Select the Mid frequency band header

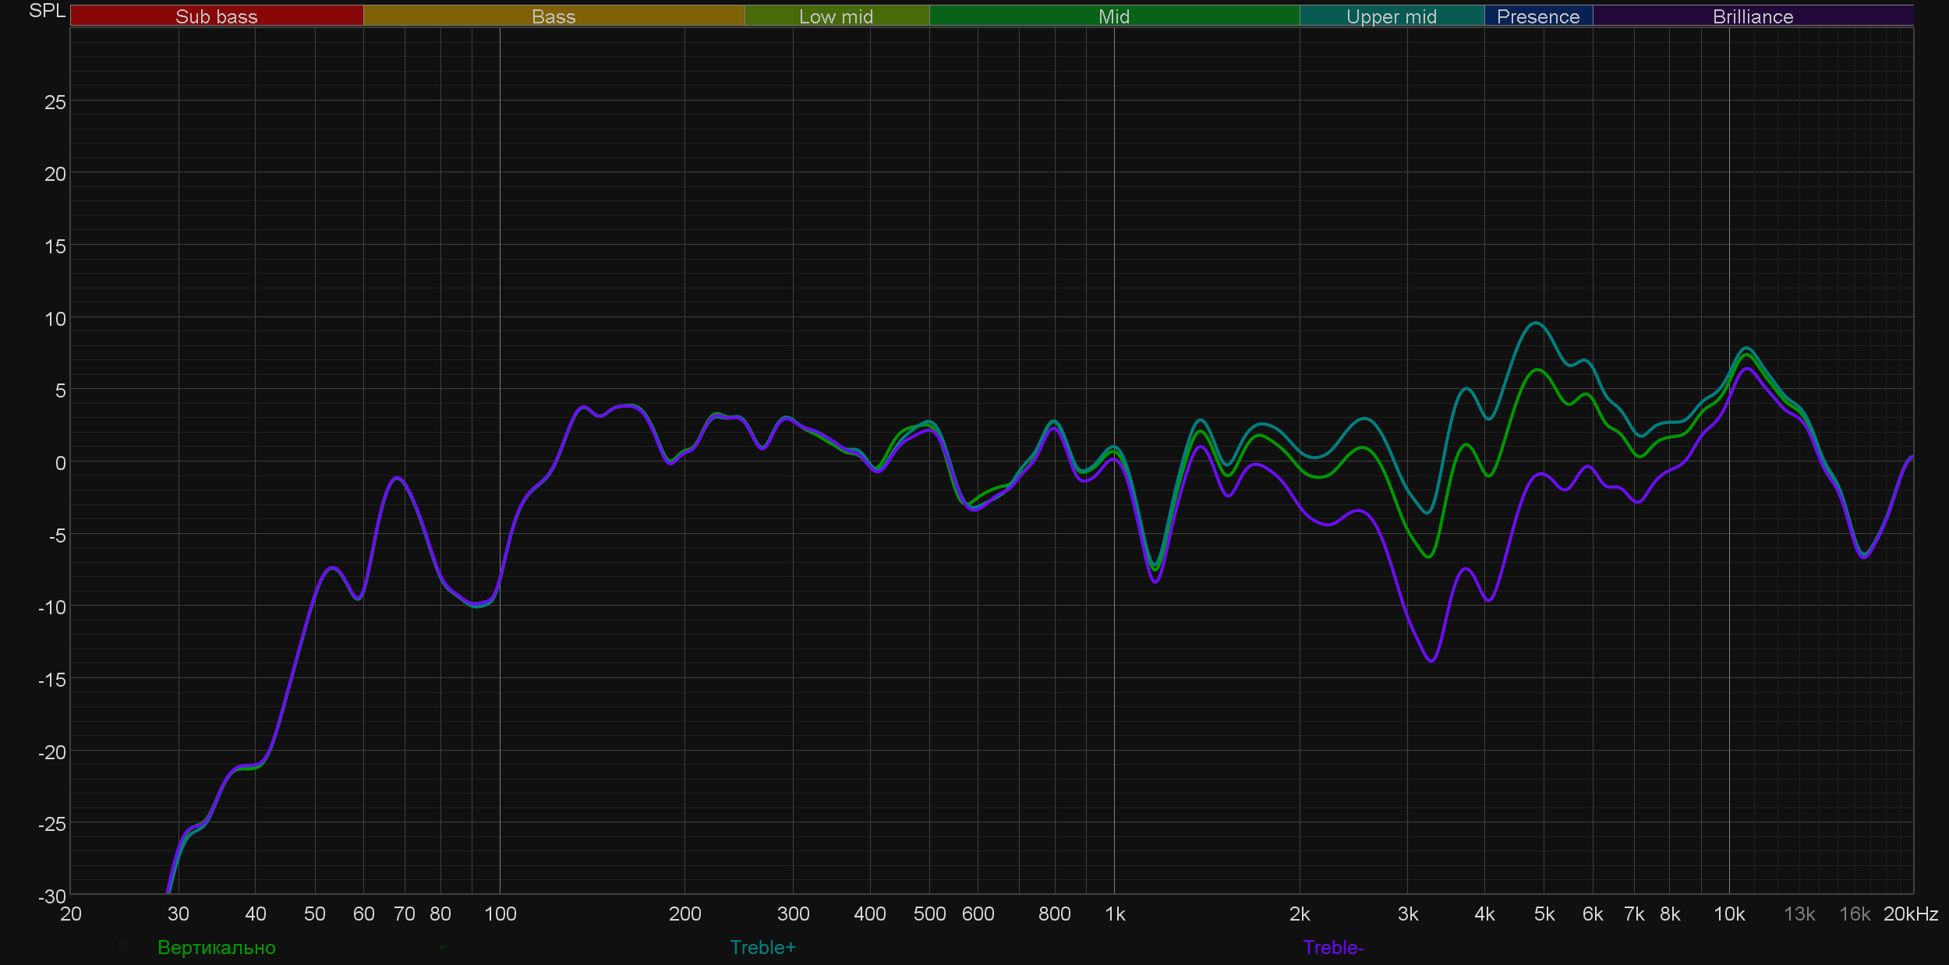point(1113,16)
